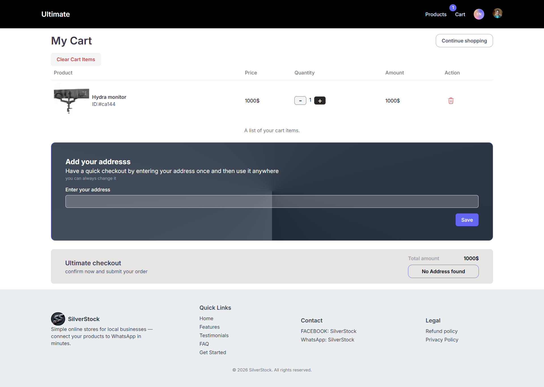The image size is (544, 387).
Task: Decrease quantity with minus button
Action: [x=300, y=101]
